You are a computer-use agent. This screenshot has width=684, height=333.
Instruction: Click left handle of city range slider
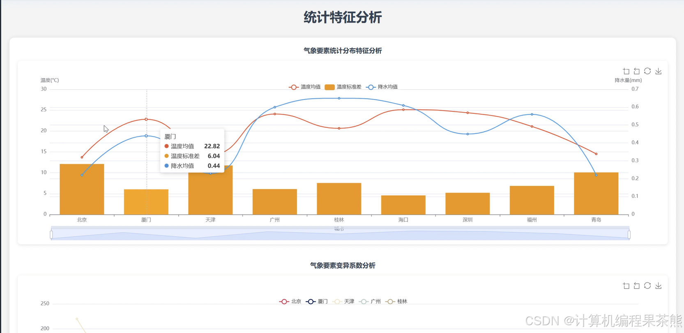(51, 234)
